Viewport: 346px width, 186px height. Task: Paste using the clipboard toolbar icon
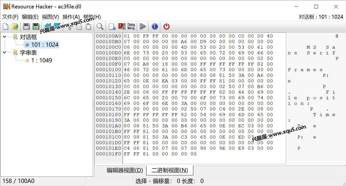(88, 26)
